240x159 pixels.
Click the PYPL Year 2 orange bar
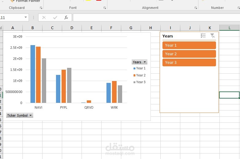point(64,86)
